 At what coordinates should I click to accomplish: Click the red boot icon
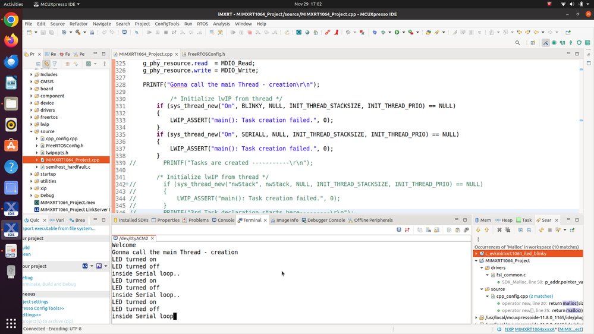336,33
